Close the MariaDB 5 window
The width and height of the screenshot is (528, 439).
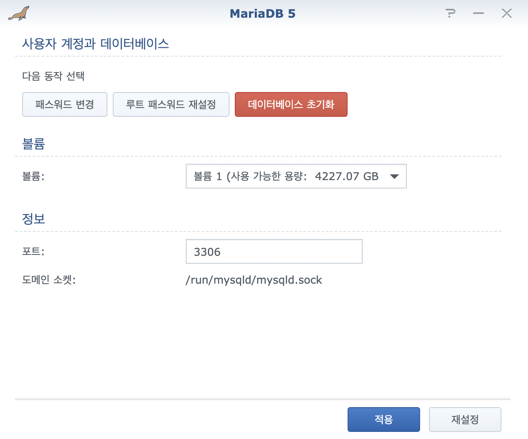click(x=506, y=13)
